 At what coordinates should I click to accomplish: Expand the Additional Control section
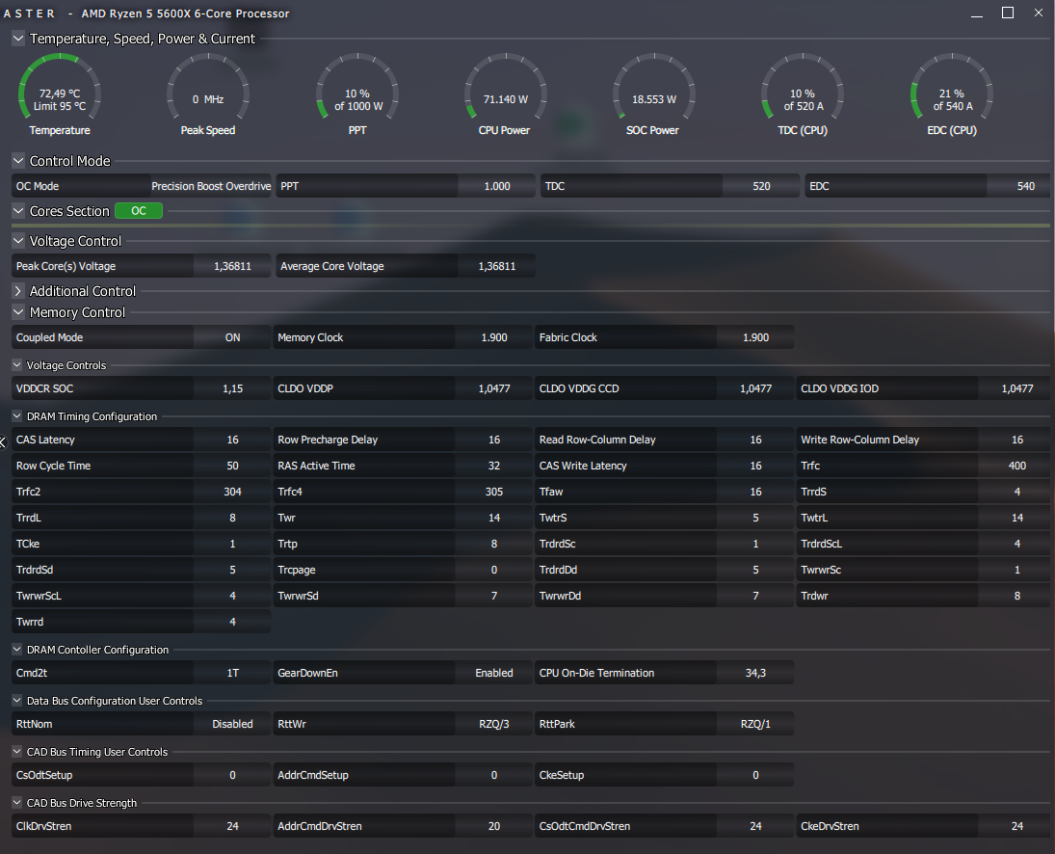point(18,291)
